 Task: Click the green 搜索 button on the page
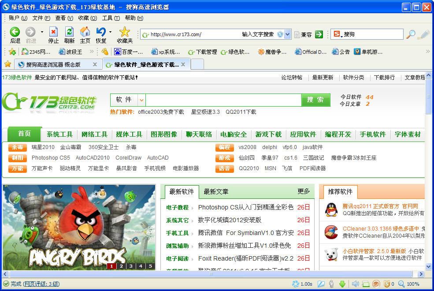(x=315, y=100)
